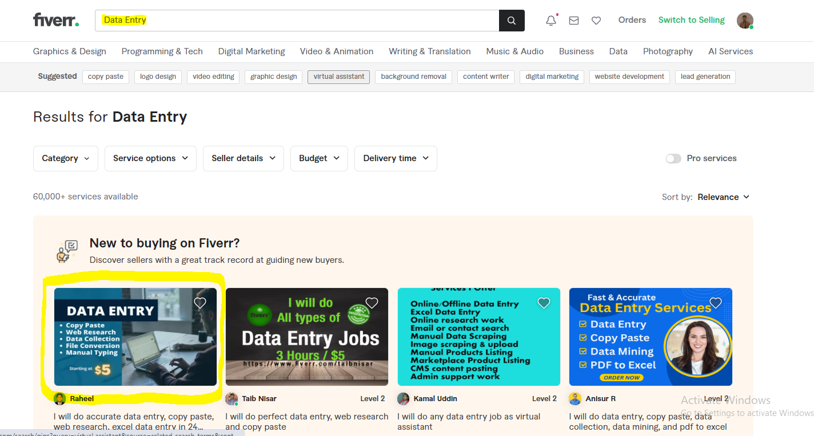This screenshot has width=814, height=436.
Task: Favorite Taib Nisar's gig with heart icon
Action: pyautogui.click(x=372, y=303)
